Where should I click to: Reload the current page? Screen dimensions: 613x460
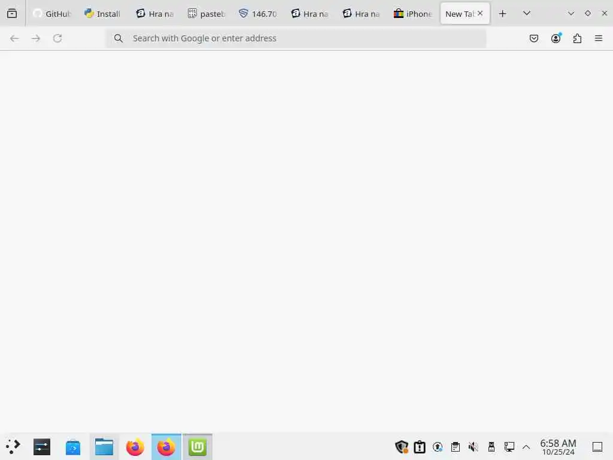tap(57, 38)
